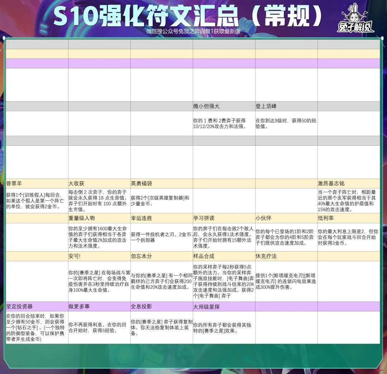Click the 休克疗法 cell
The image size is (387, 374).
pyautogui.click(x=286, y=256)
